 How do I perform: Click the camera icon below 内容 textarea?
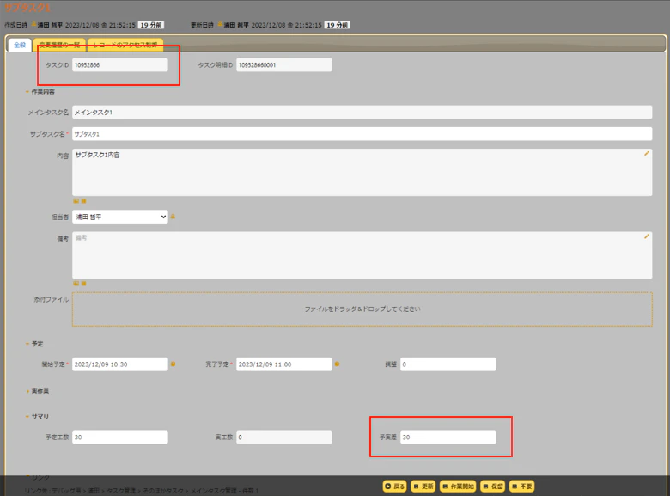coord(84,200)
